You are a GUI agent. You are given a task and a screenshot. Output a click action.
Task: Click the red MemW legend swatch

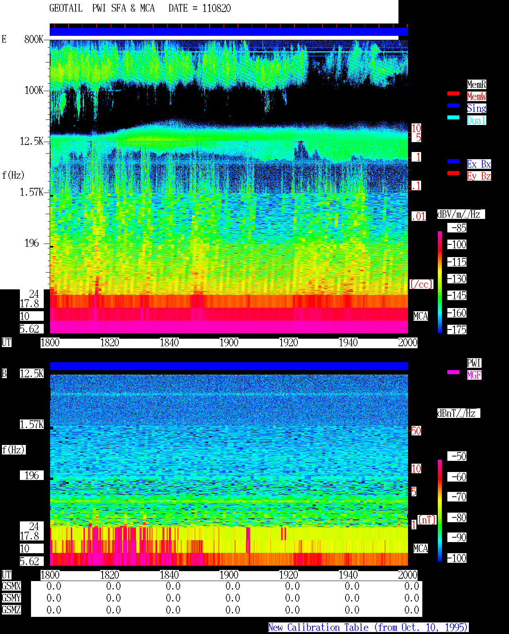[x=453, y=94]
